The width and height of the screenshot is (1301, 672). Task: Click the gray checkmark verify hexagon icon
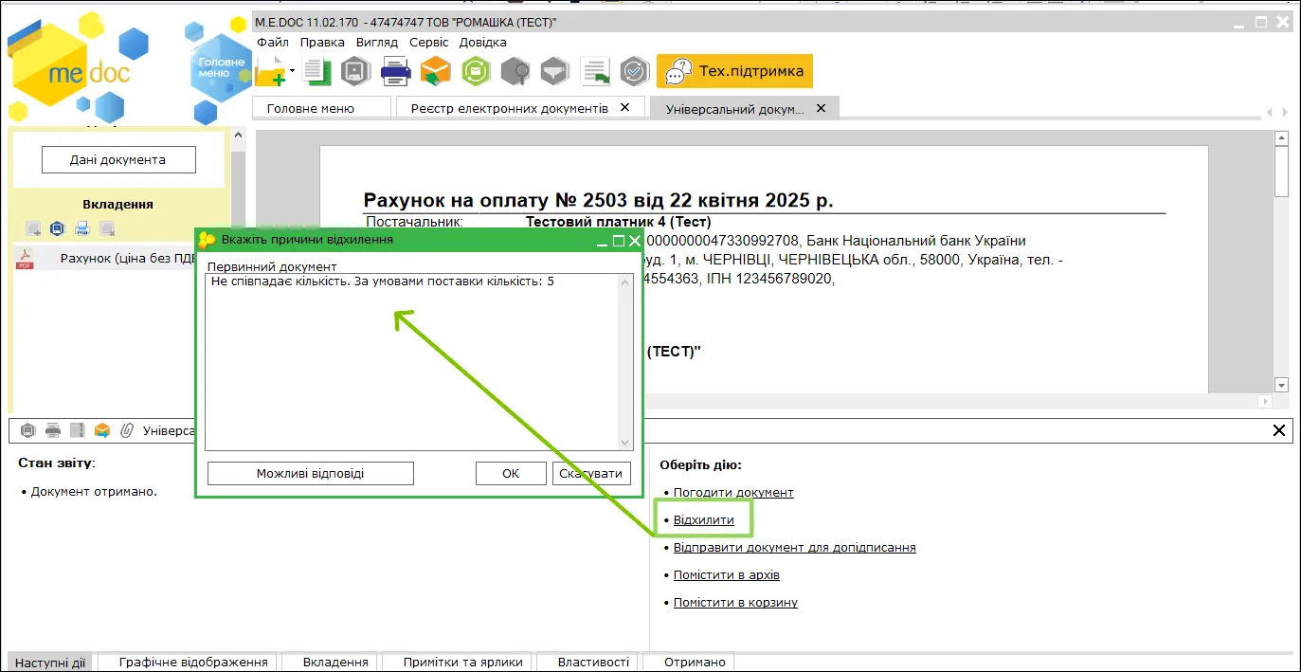pos(634,71)
